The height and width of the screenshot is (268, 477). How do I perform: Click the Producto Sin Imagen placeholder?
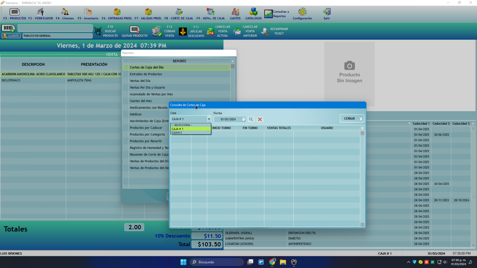point(349,74)
